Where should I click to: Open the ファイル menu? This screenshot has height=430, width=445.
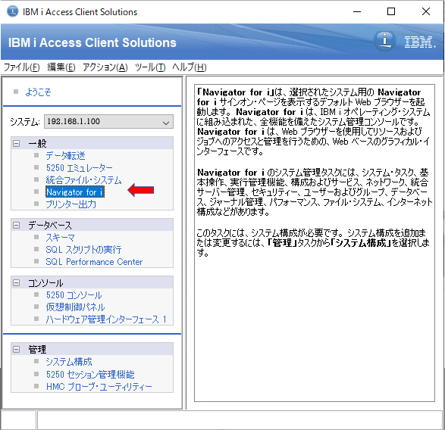click(21, 67)
